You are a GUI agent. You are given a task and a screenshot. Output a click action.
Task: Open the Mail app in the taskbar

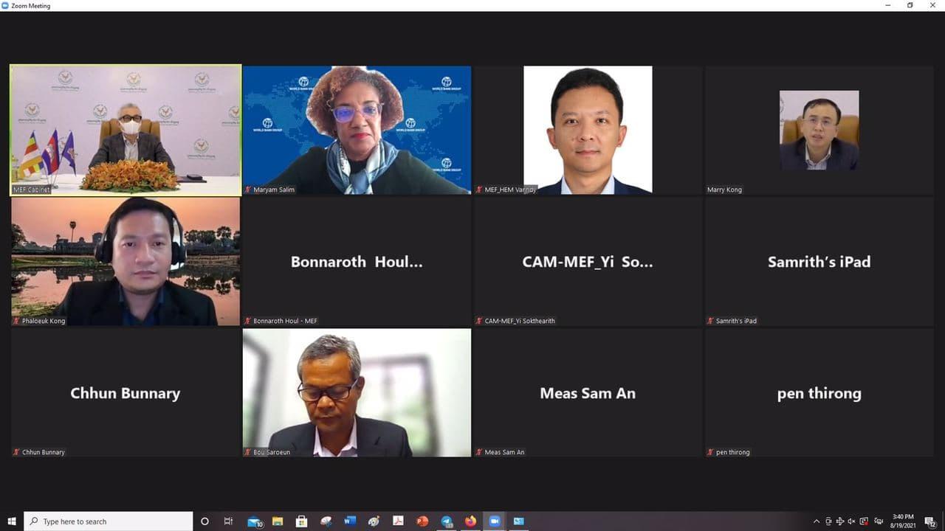[254, 521]
